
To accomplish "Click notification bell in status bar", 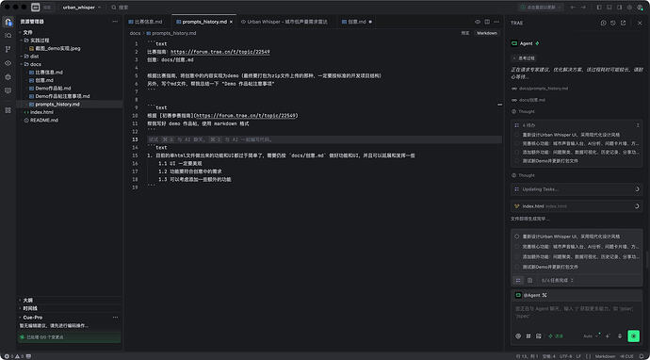I will click(642, 356).
